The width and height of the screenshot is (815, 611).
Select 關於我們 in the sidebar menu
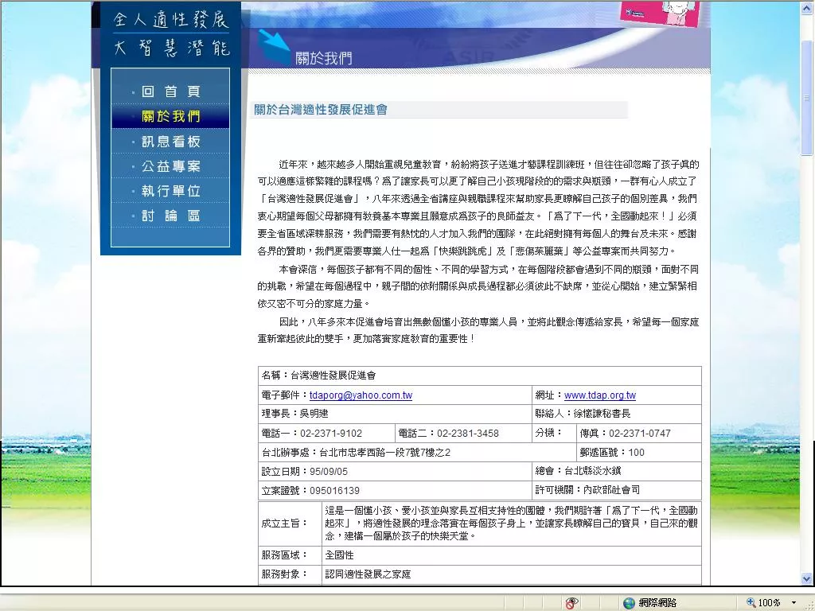click(x=170, y=116)
